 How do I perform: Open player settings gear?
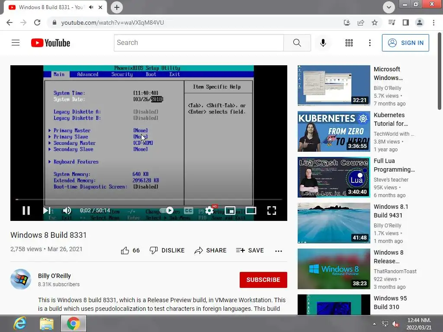tap(209, 211)
